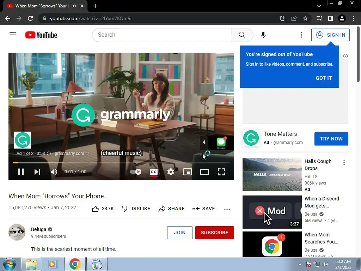Click the DISLIKE button

click(136, 209)
